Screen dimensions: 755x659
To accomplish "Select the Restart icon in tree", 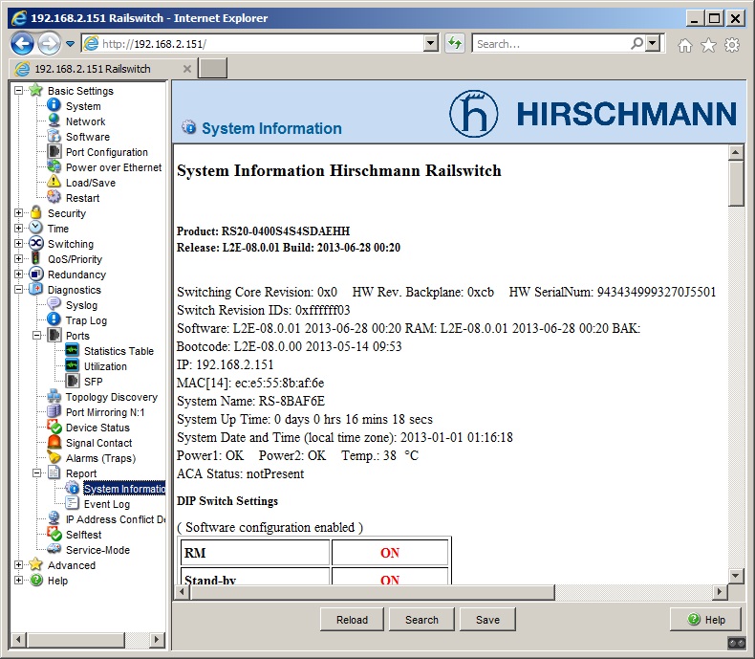I will [54, 198].
